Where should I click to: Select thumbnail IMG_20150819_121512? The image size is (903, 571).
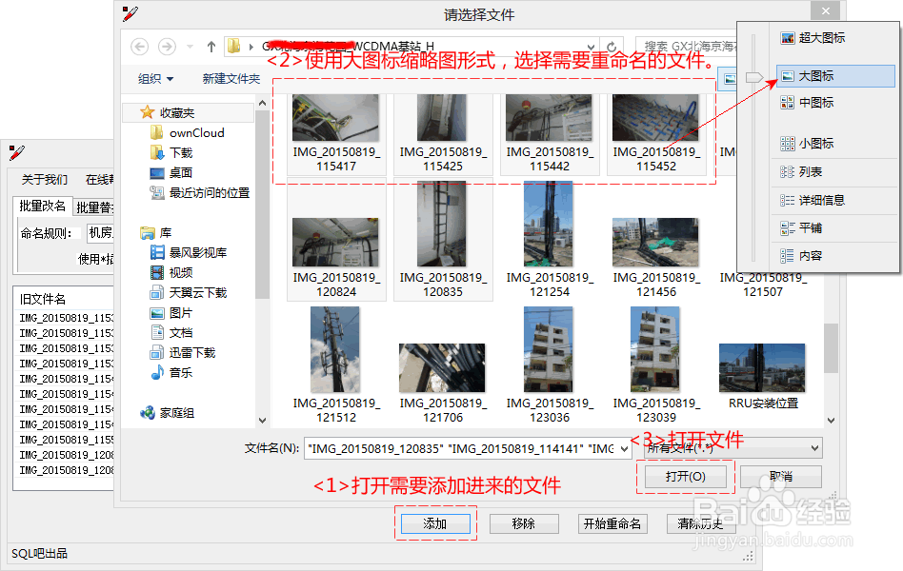click(336, 364)
